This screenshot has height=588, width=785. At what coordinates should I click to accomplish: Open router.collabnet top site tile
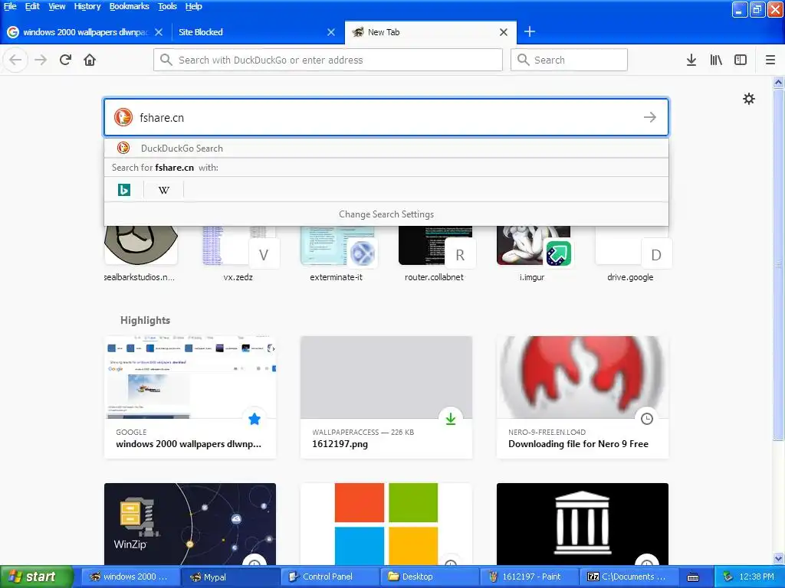click(x=435, y=254)
